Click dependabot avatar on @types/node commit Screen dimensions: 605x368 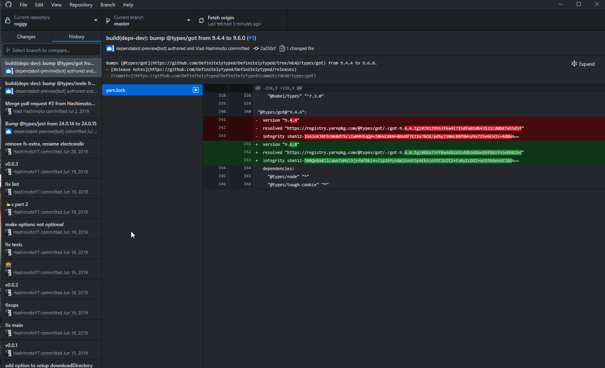click(x=9, y=91)
